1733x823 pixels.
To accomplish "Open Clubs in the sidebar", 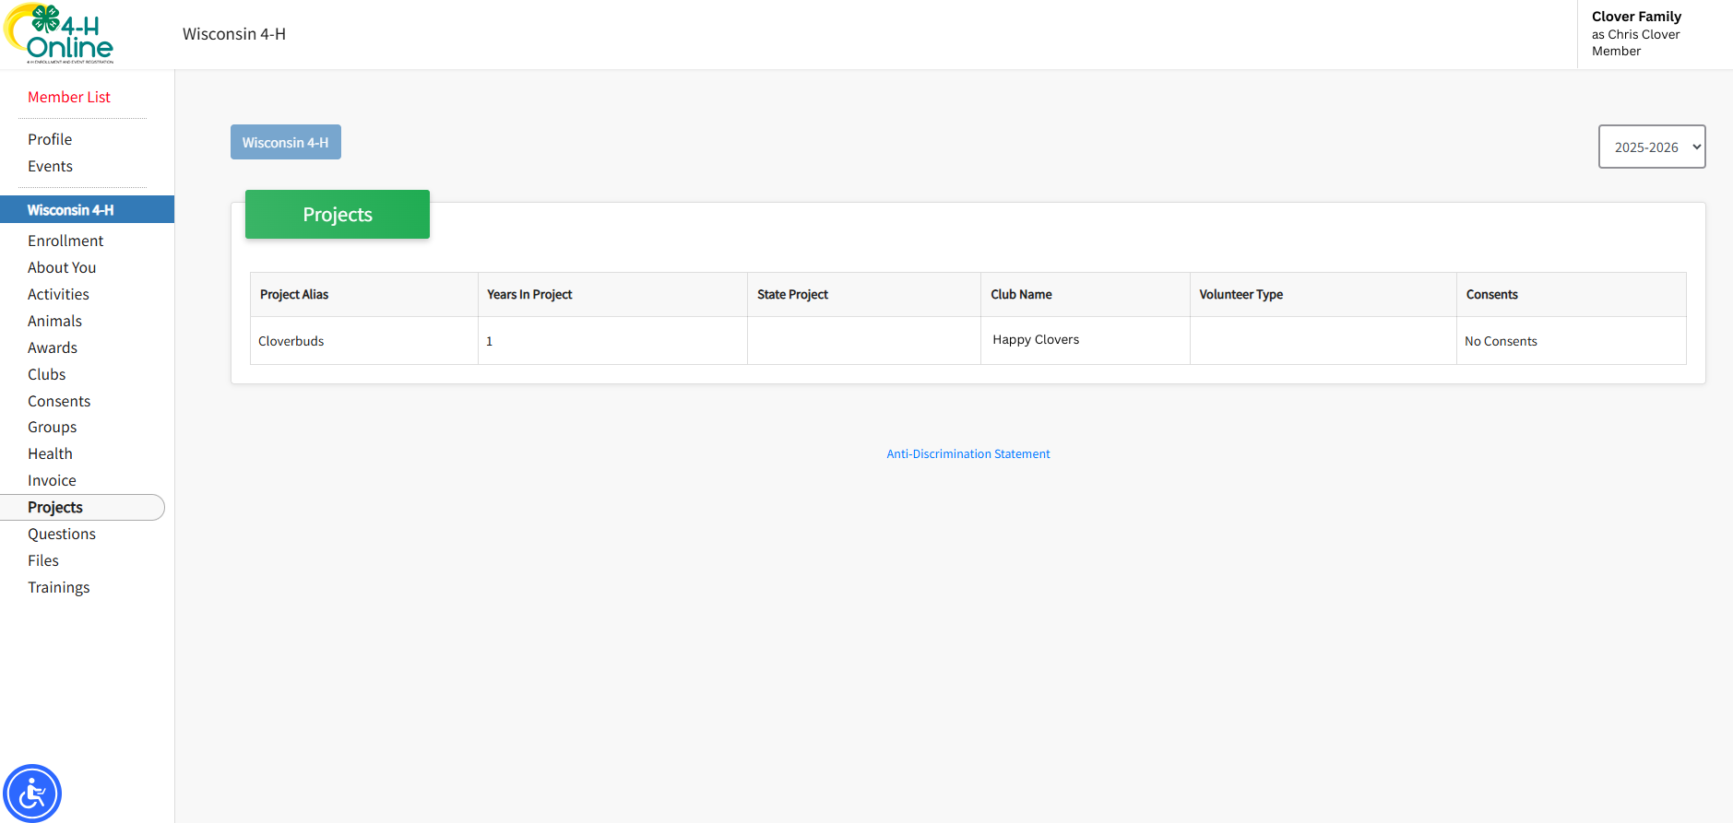I will click(47, 374).
